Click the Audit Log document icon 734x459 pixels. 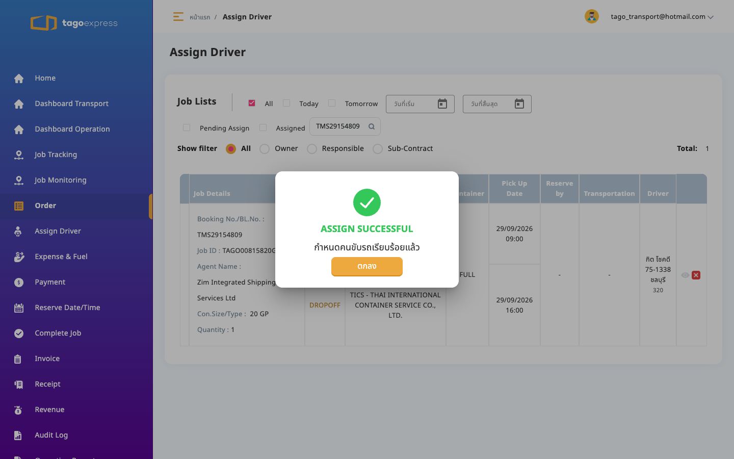[x=18, y=435]
